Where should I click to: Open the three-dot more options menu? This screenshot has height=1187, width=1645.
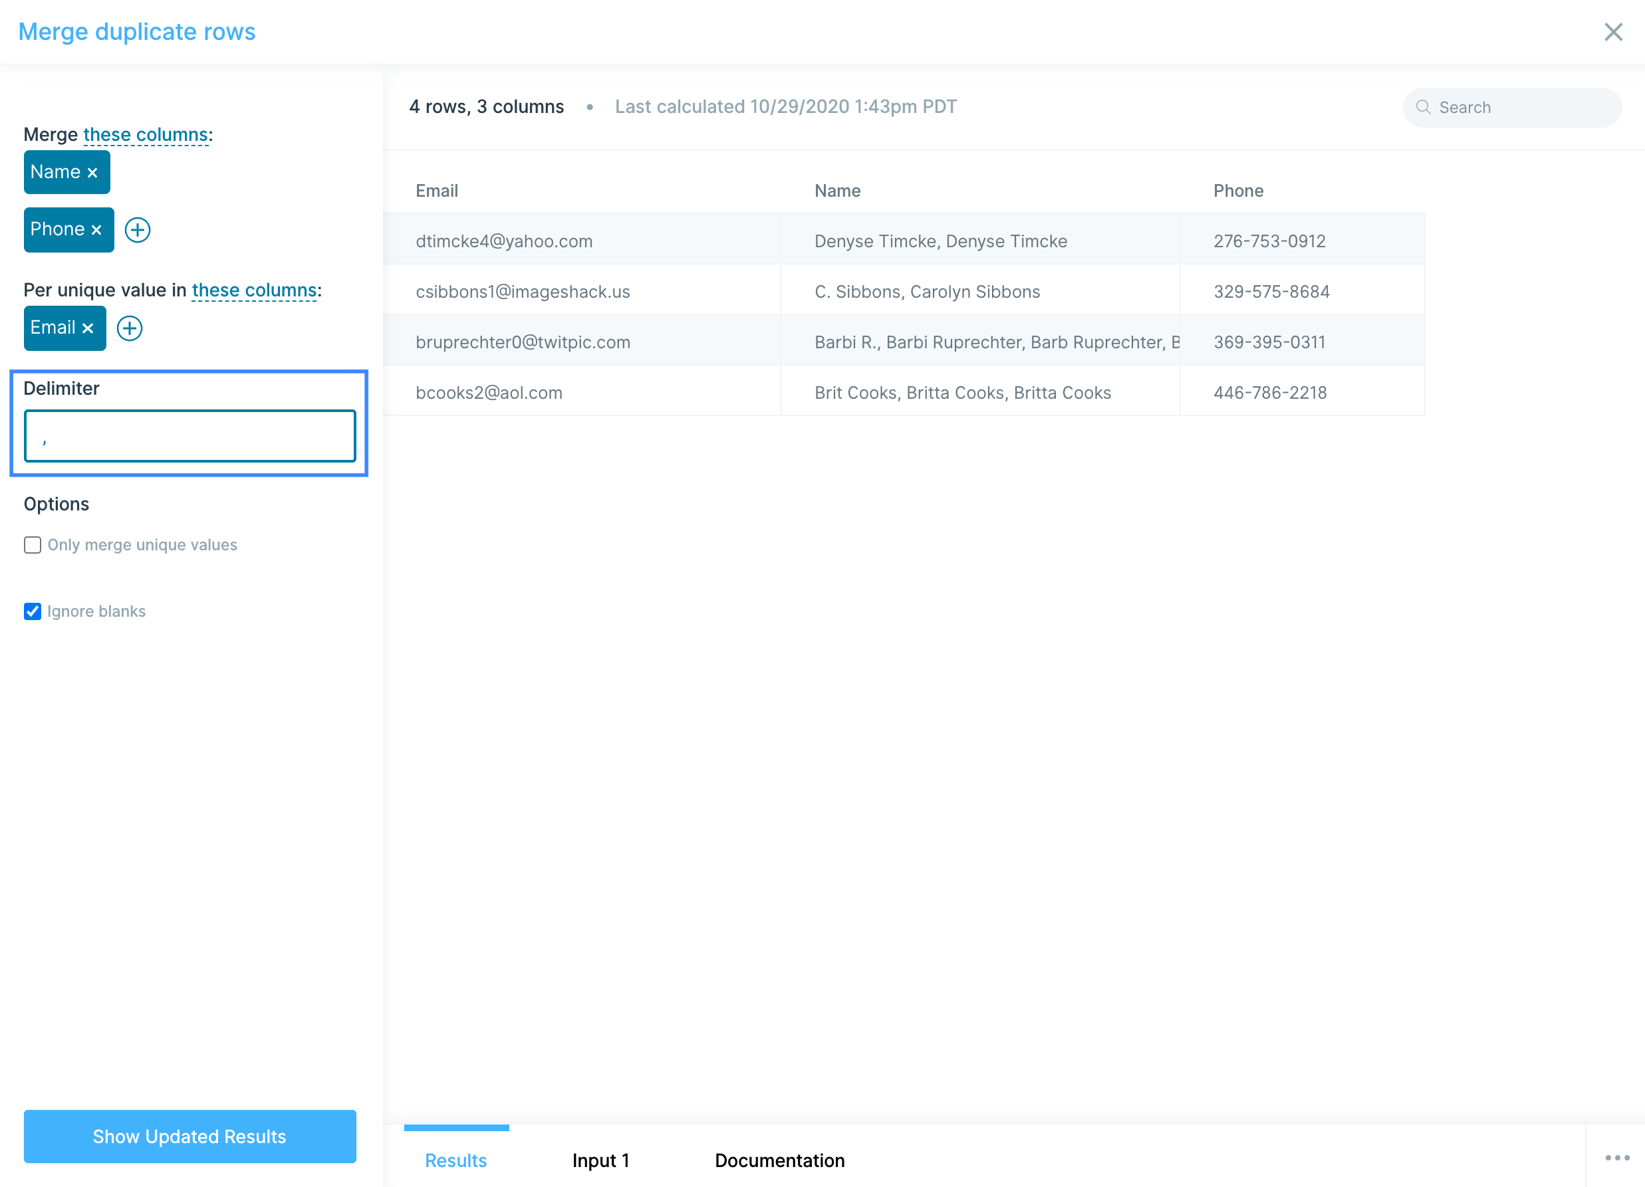point(1616,1158)
